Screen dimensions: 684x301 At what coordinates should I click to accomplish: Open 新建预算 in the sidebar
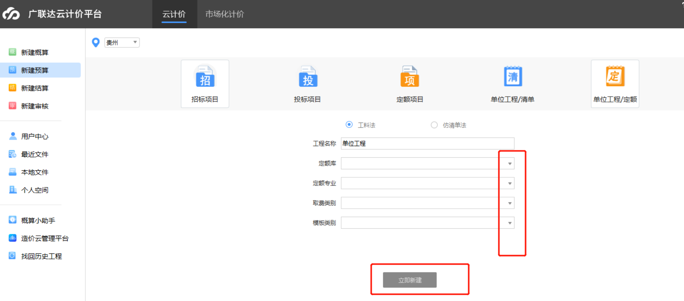41,70
